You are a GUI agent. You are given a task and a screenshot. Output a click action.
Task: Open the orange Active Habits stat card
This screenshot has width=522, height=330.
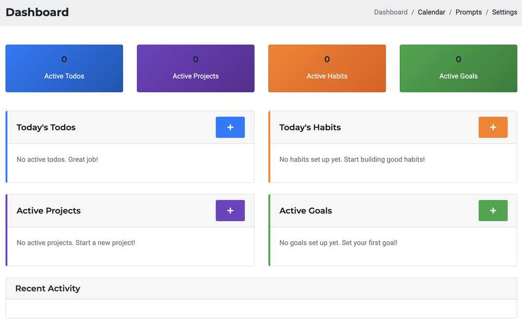coord(327,68)
